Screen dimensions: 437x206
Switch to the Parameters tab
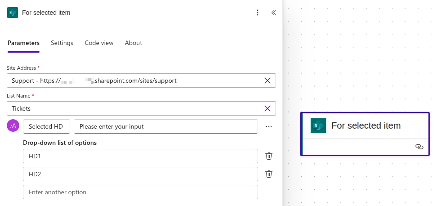[x=23, y=43]
